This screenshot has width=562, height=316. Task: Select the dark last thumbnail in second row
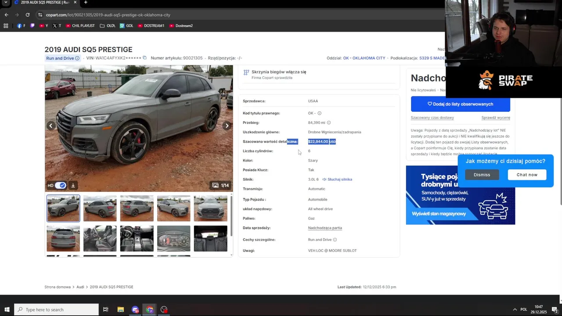coord(211,238)
